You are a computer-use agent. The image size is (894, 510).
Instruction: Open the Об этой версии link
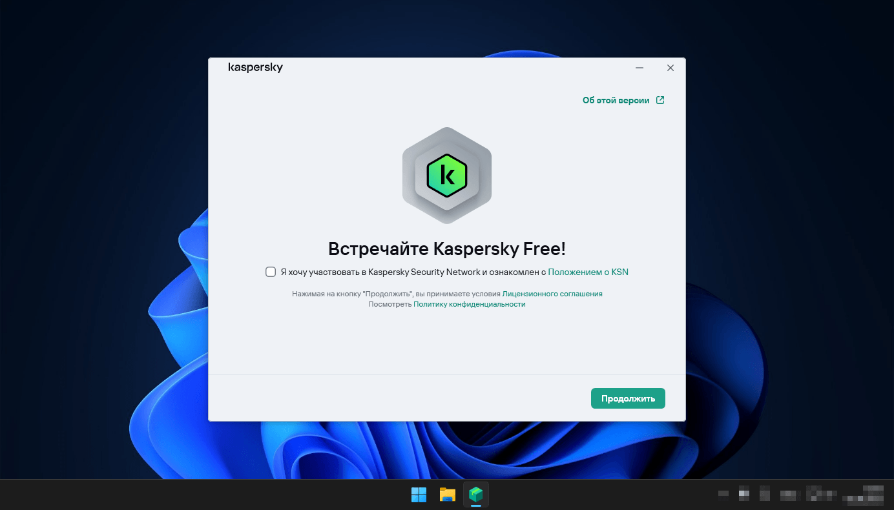click(x=616, y=100)
